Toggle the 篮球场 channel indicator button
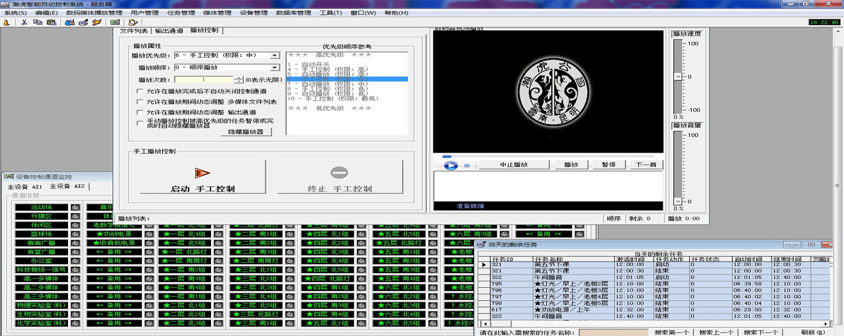The image size is (844, 336). click(76, 234)
